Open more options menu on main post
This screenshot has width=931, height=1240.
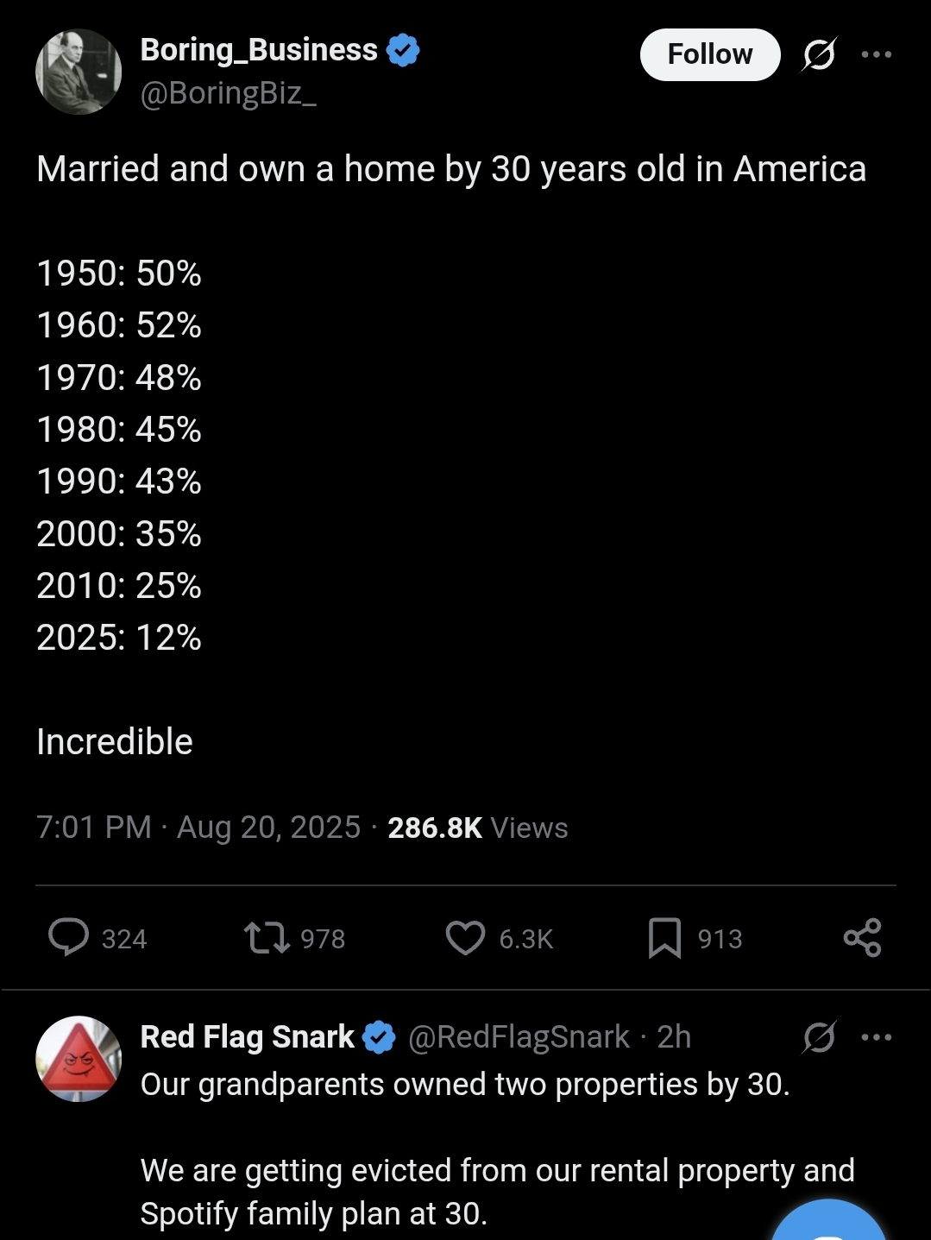pos(877,54)
